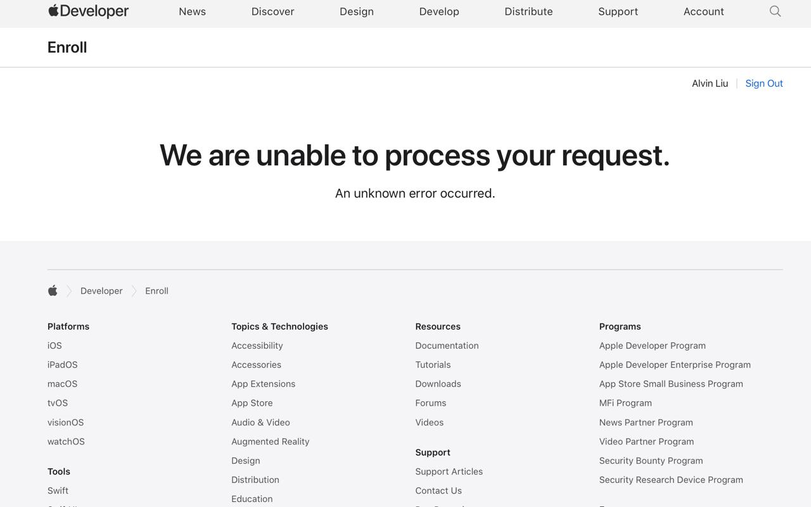Open the Design link under Topics

[246, 460]
